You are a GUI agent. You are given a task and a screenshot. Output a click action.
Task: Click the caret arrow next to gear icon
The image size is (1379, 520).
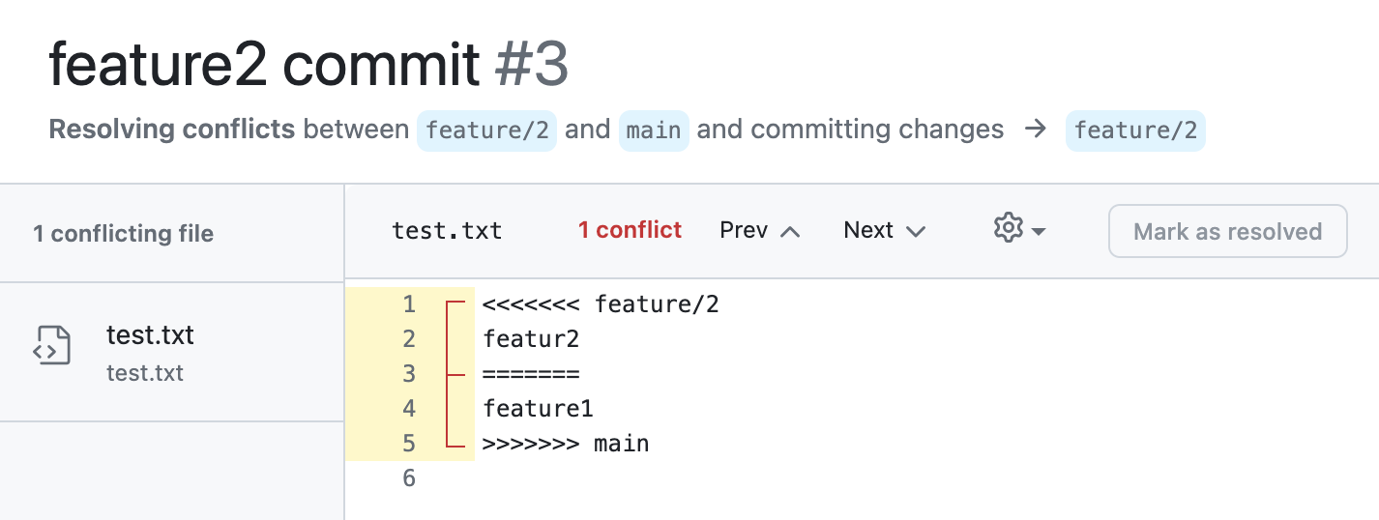(x=1039, y=232)
